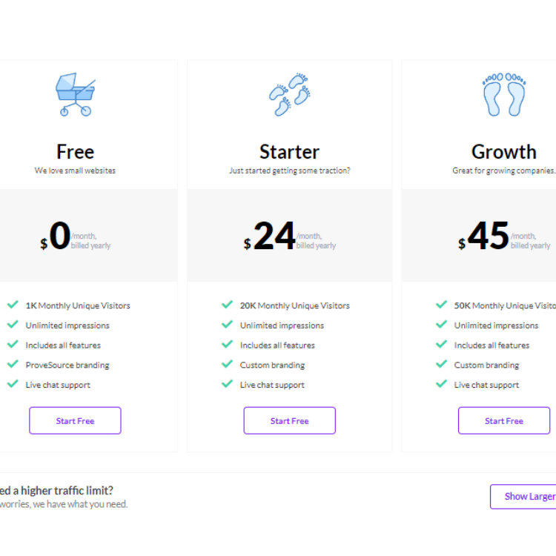Screen dimensions: 556x556
Task: Open the Show Larger plans button
Action: click(523, 497)
